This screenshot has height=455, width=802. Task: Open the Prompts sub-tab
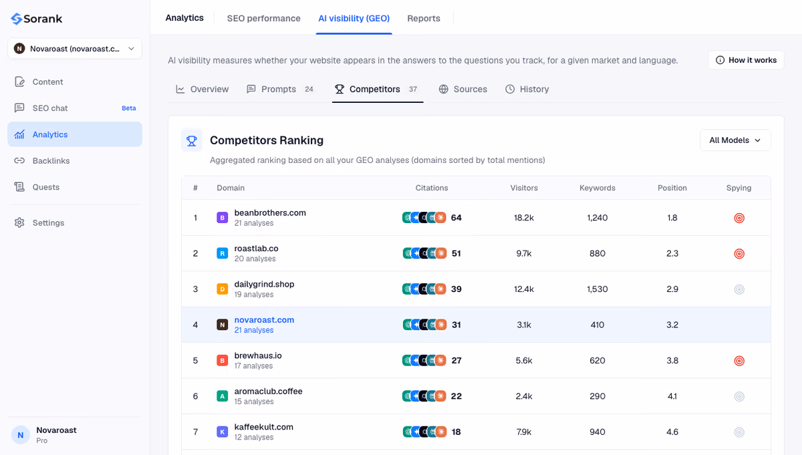[x=280, y=89]
